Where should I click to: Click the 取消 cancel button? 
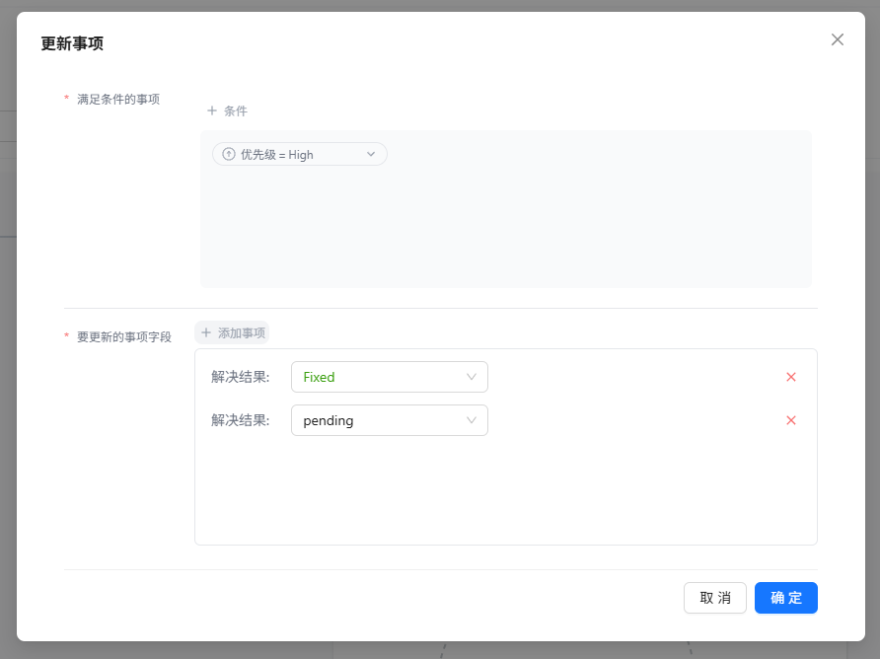coord(715,598)
